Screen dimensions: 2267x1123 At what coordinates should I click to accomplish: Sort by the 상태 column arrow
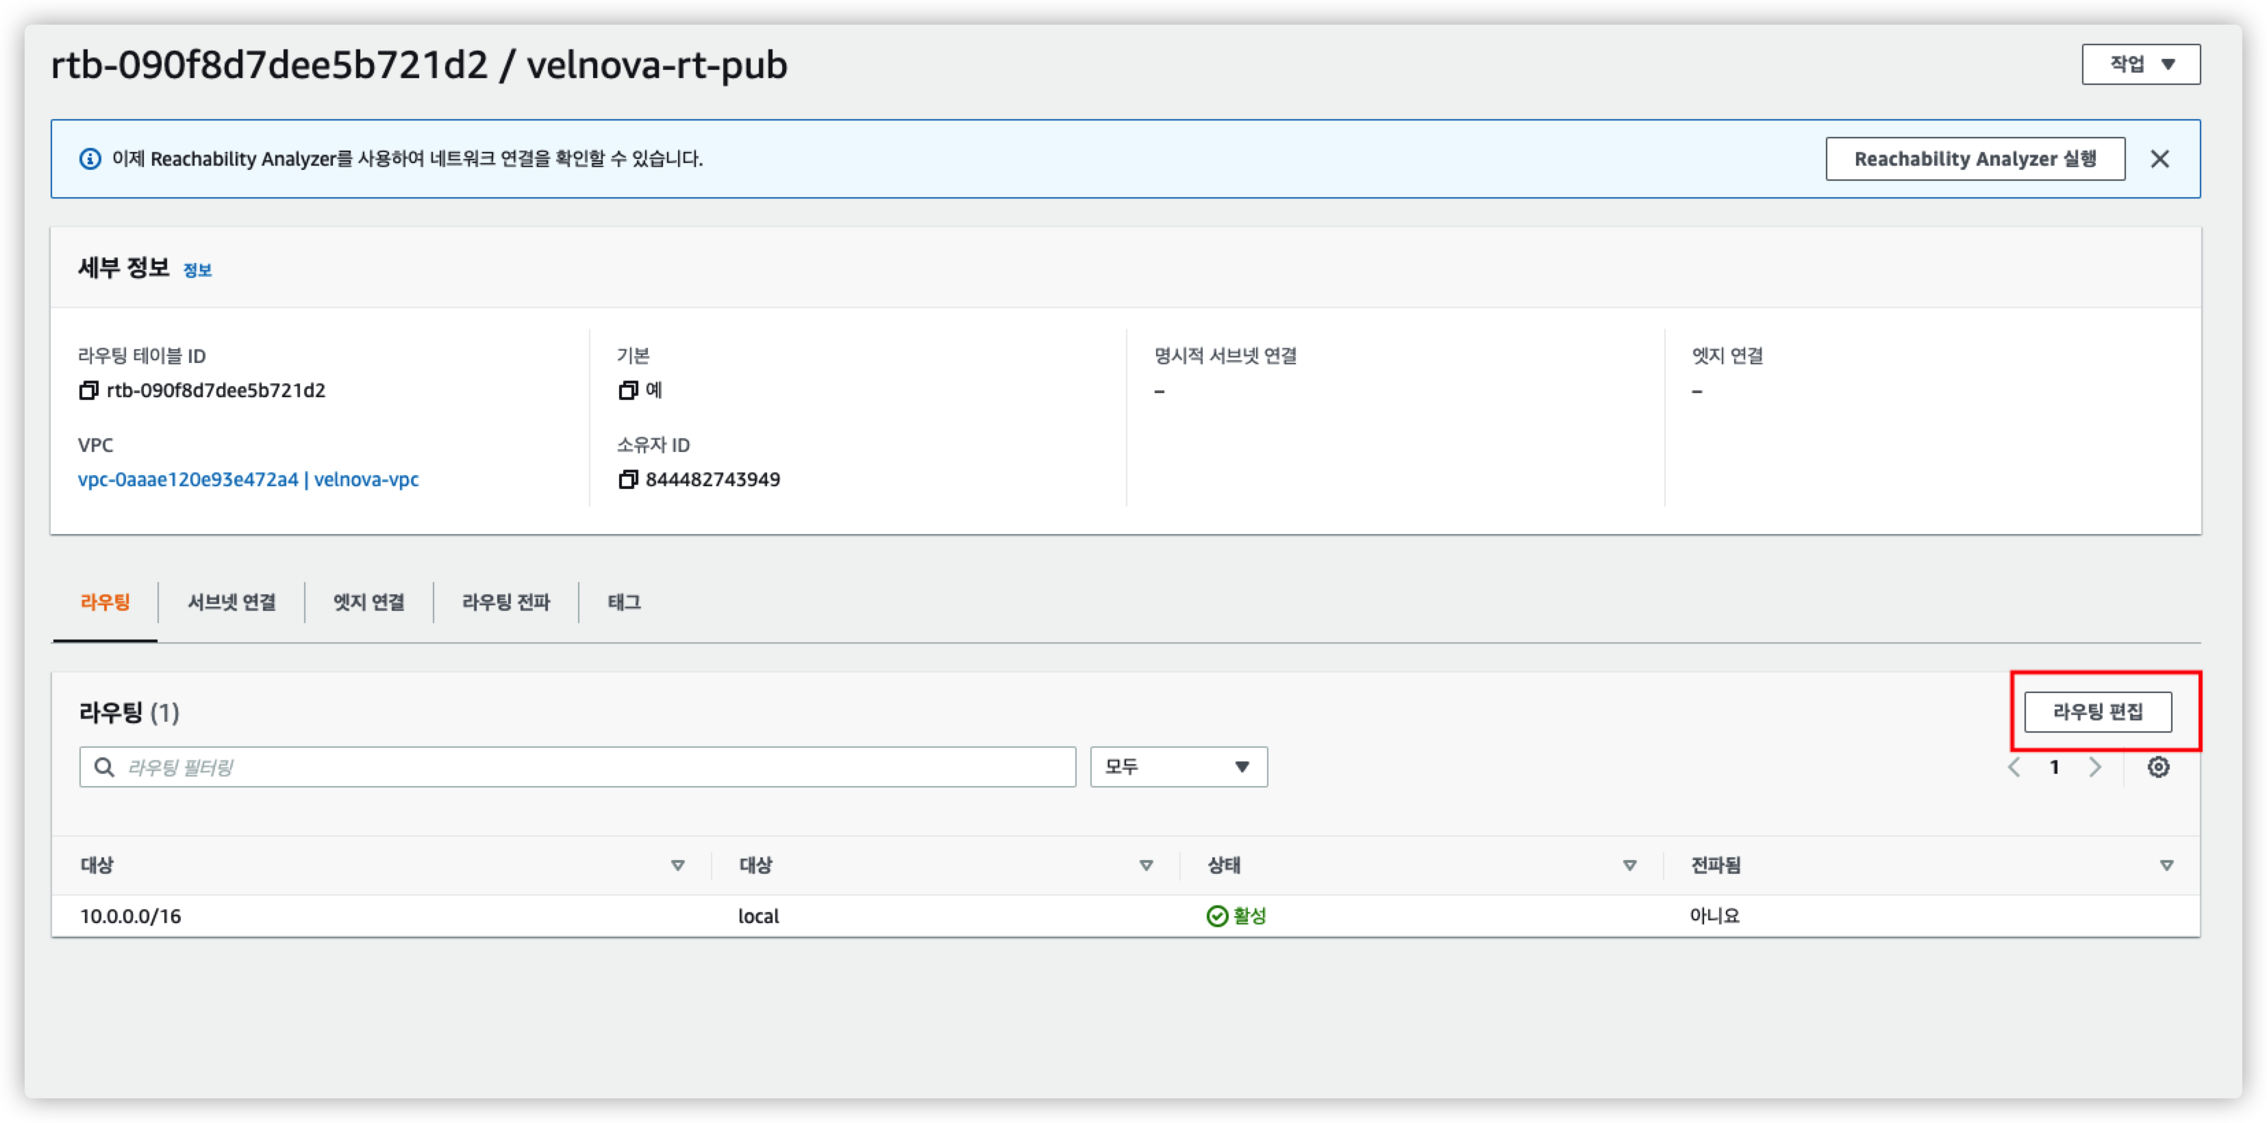click(x=1629, y=865)
